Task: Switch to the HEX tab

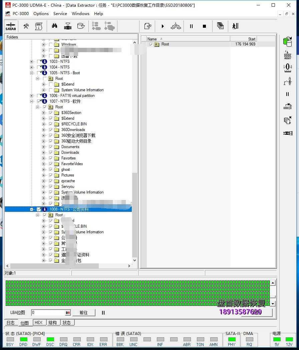Action: [x=38, y=323]
